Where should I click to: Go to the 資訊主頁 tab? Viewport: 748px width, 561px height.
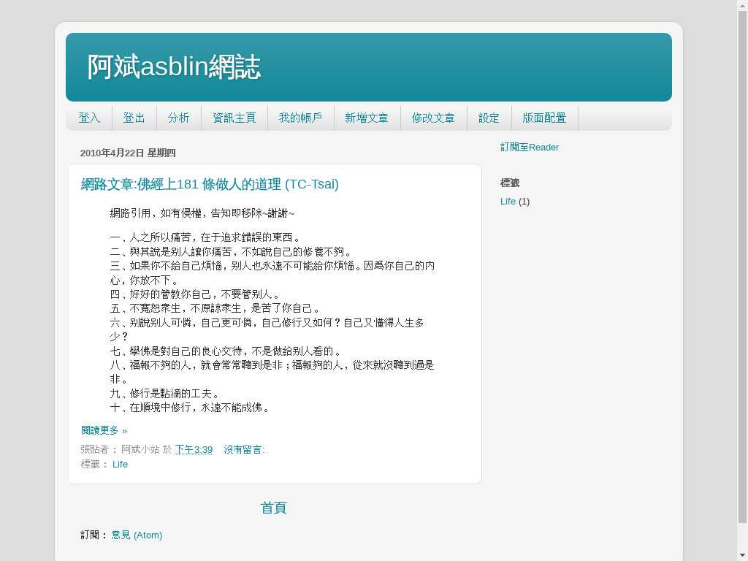pos(234,118)
